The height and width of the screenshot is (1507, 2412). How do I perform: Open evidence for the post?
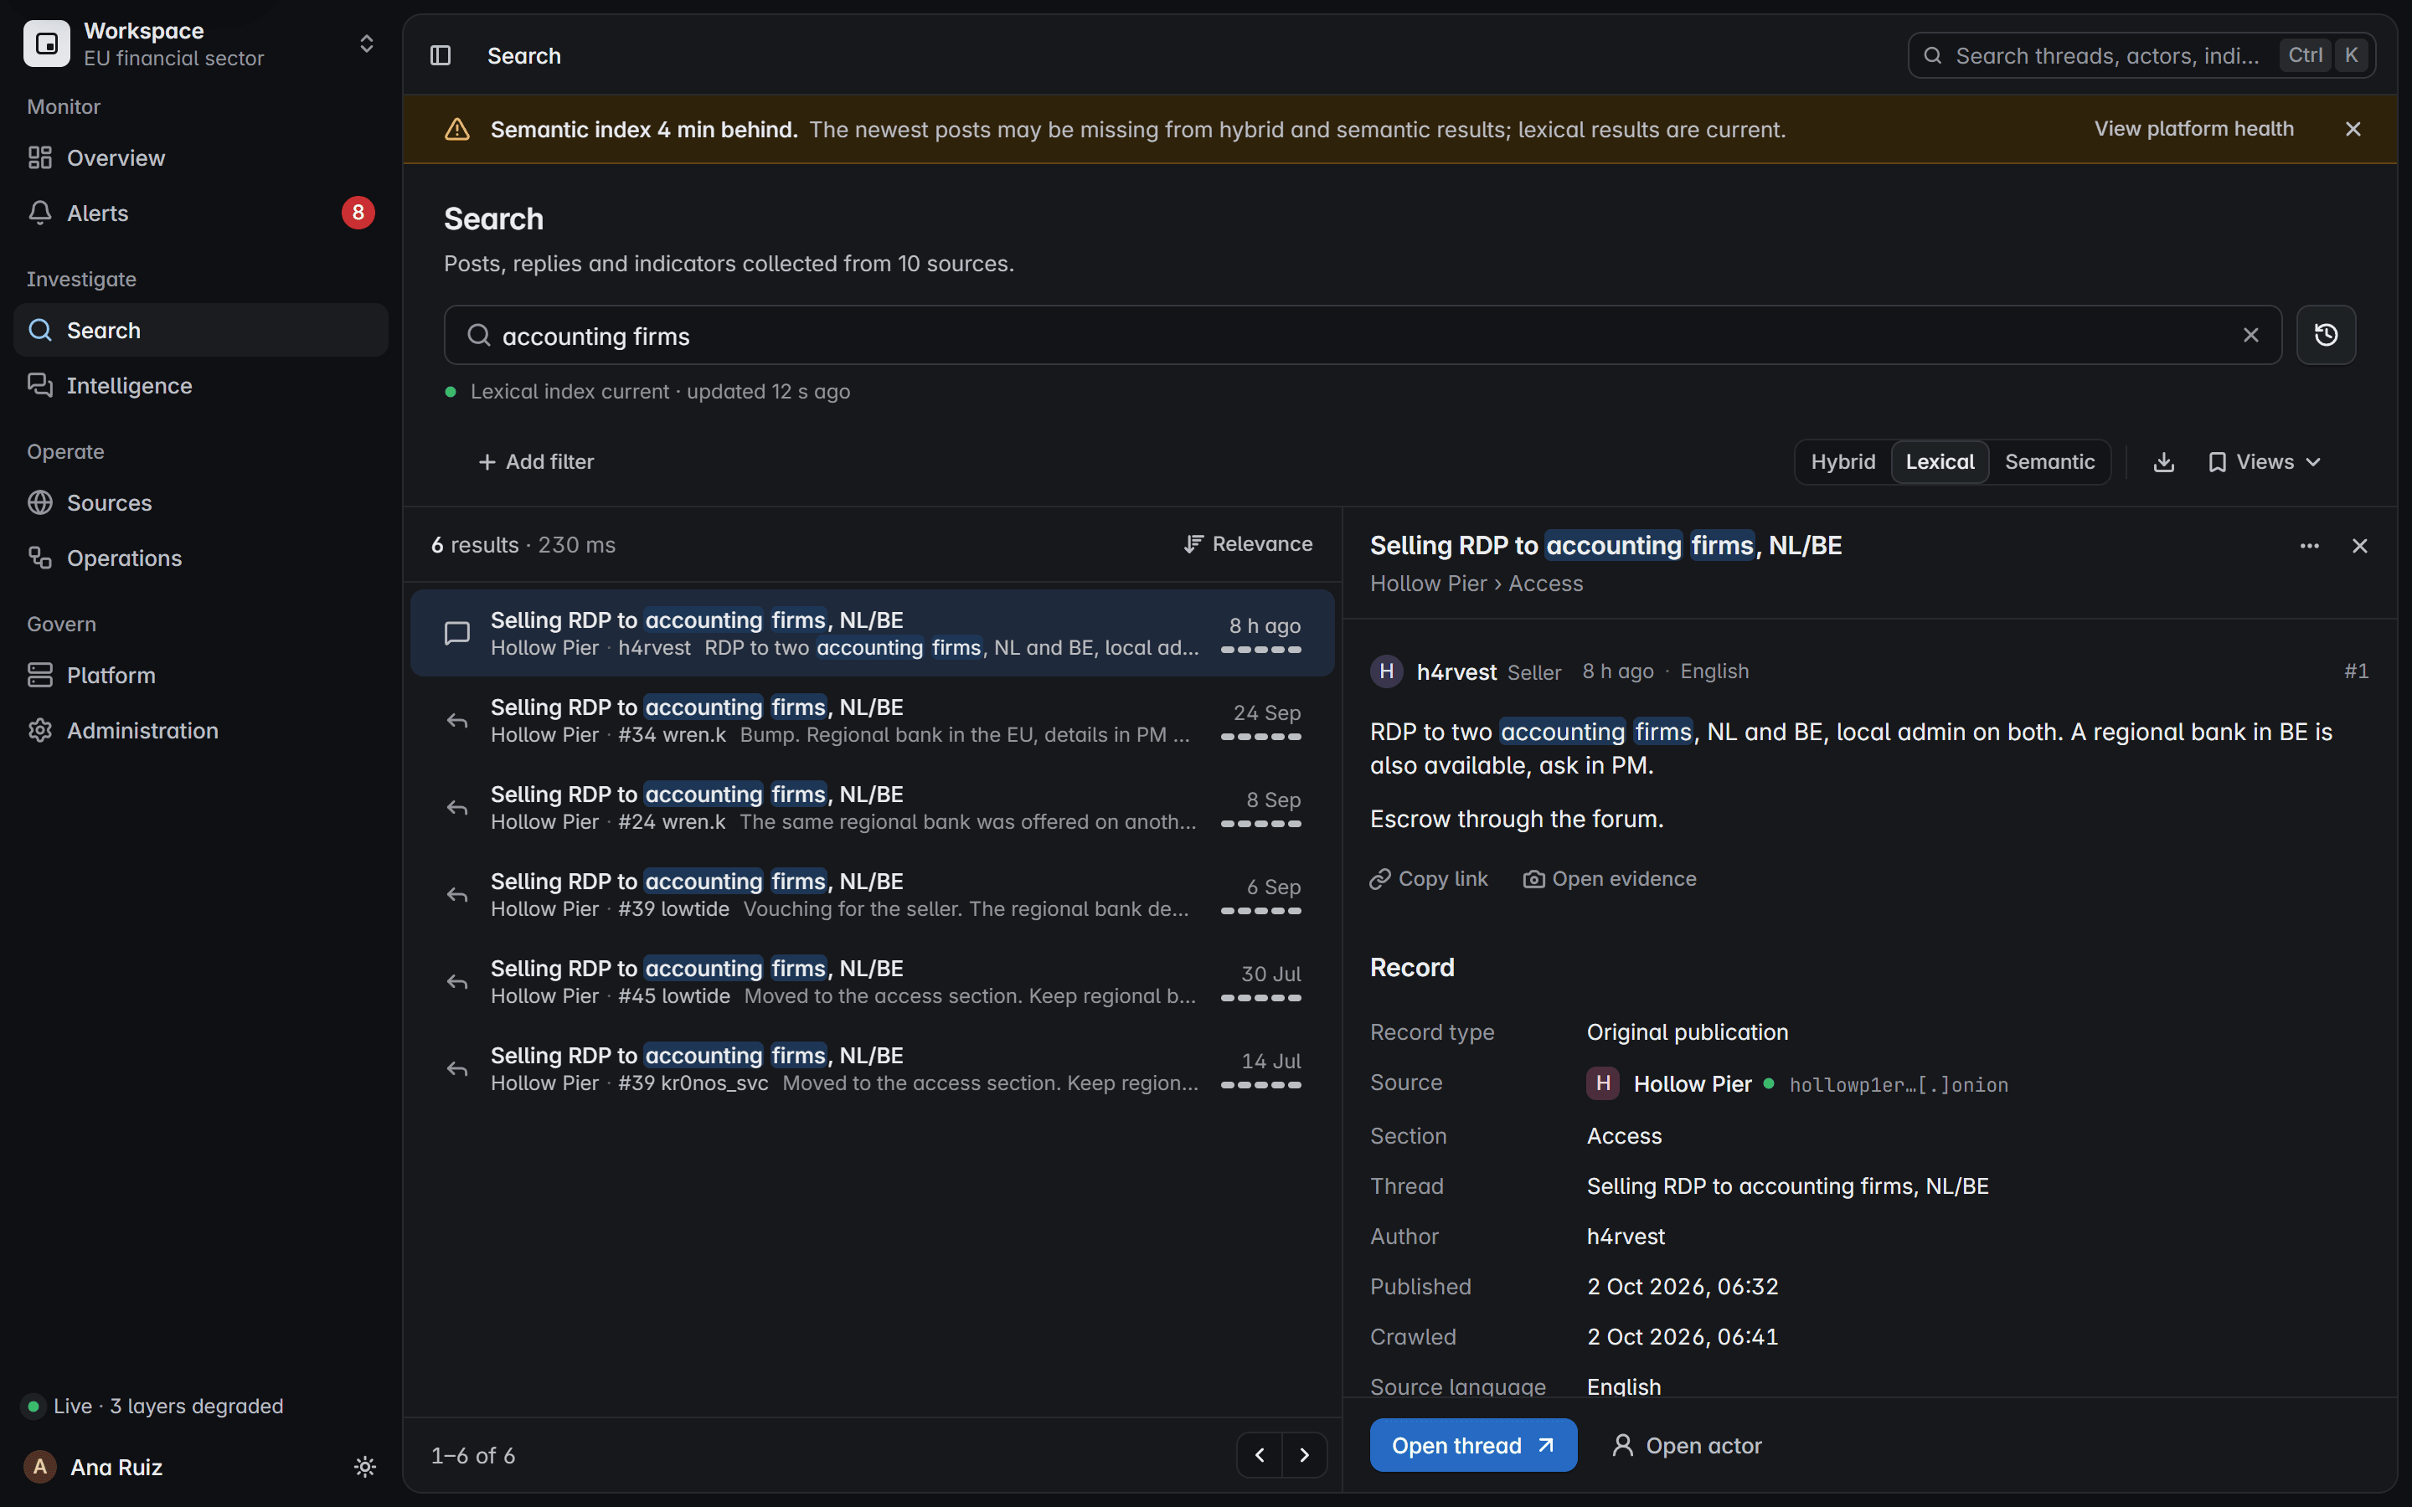pos(1609,878)
